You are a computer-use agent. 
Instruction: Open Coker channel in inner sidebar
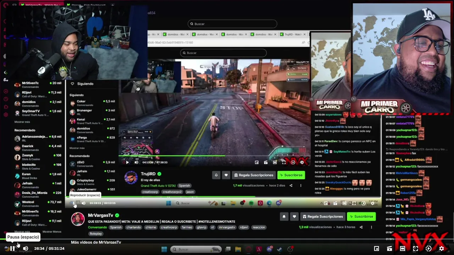tap(92, 103)
